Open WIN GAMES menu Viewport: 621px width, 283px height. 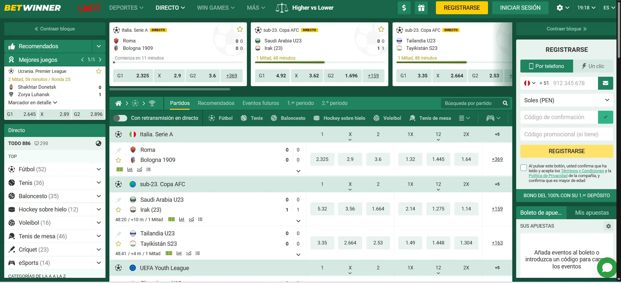[x=216, y=8]
